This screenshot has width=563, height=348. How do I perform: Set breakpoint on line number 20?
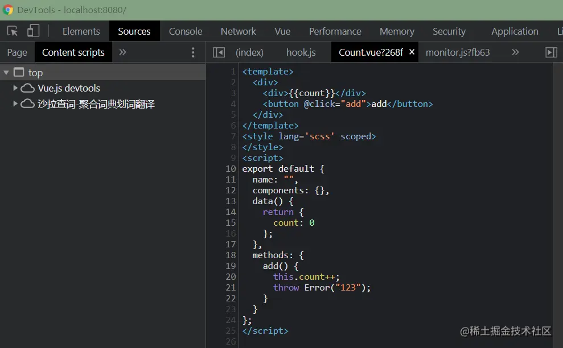231,276
